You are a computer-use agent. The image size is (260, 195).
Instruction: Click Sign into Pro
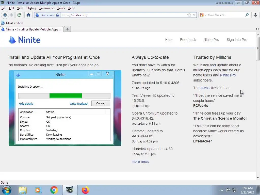coord(237,40)
